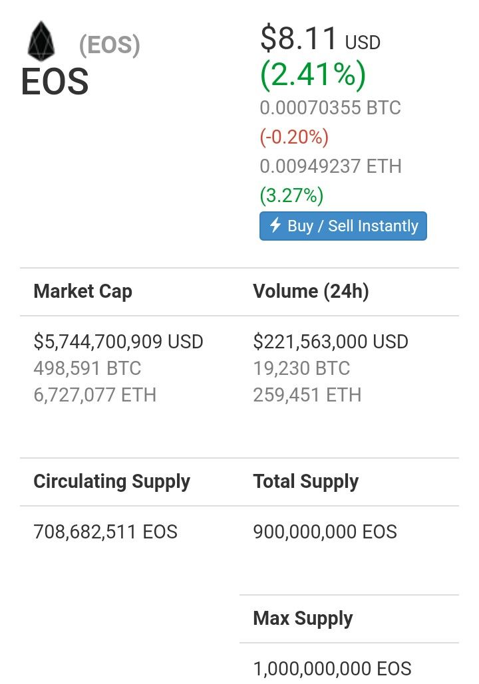Click the 498,591 BTC market cap value

(87, 368)
